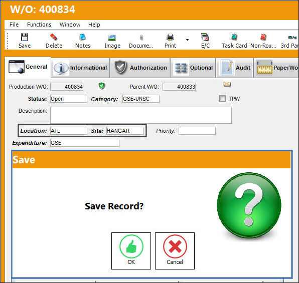Click the Category field GSE-UNSC

141,99
